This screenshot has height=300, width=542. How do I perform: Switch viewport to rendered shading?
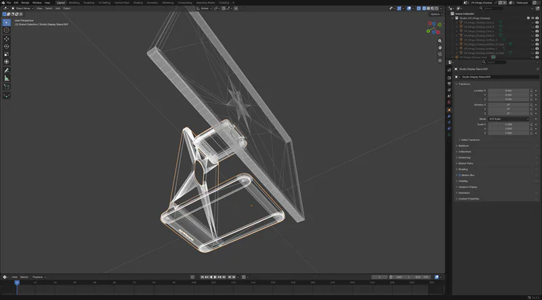click(x=436, y=8)
